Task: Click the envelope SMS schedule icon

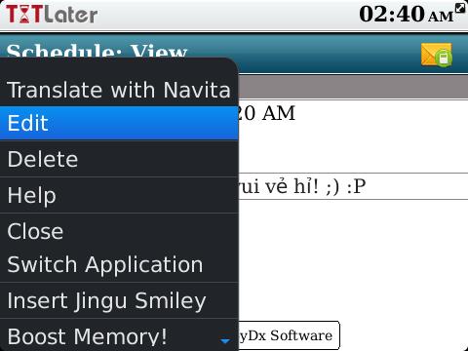Action: (437, 56)
